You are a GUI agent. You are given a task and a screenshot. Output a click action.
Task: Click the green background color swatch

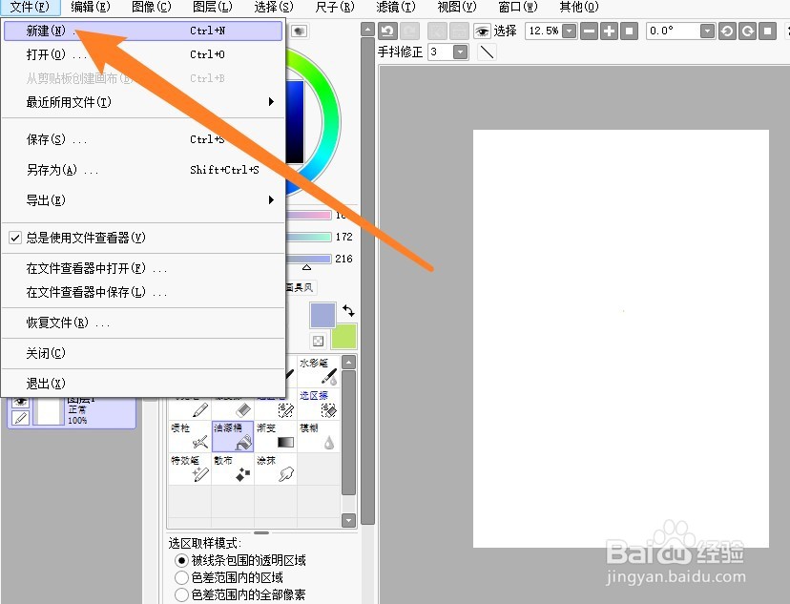tap(344, 337)
